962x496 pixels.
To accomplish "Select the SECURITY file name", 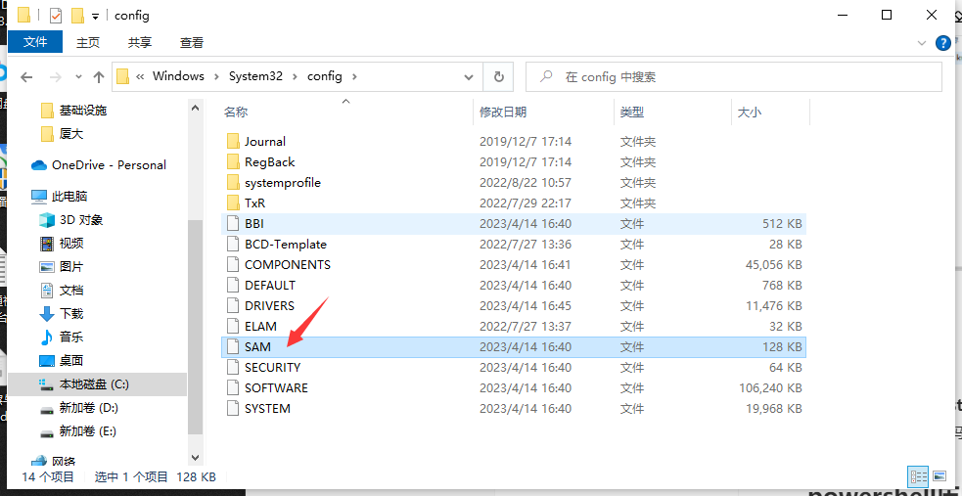I will [272, 367].
